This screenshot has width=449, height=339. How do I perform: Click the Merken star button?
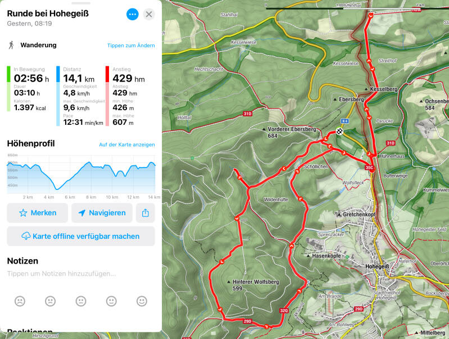(38, 213)
